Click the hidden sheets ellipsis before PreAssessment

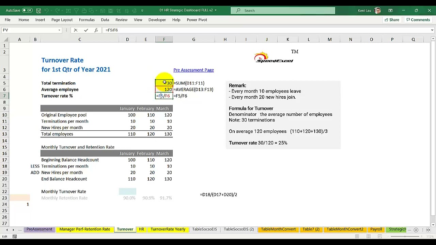pos(20,230)
